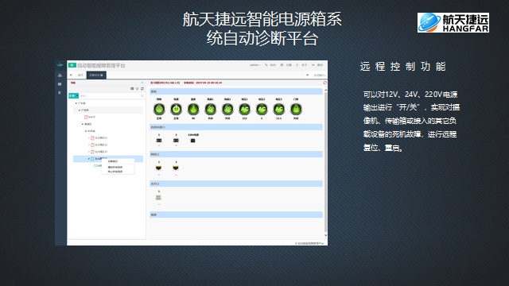509x286 pixels.
Task: Expand the second red device node under 科学城
Action: click(89, 145)
